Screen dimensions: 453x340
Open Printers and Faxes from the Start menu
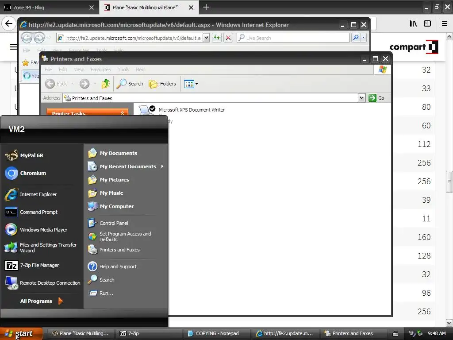point(114,250)
